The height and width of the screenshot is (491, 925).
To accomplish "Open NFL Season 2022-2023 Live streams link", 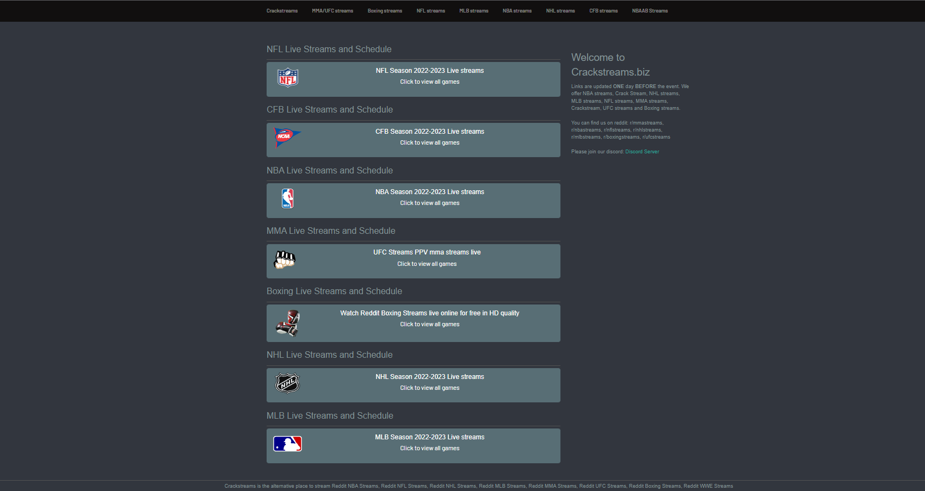I will pos(430,71).
